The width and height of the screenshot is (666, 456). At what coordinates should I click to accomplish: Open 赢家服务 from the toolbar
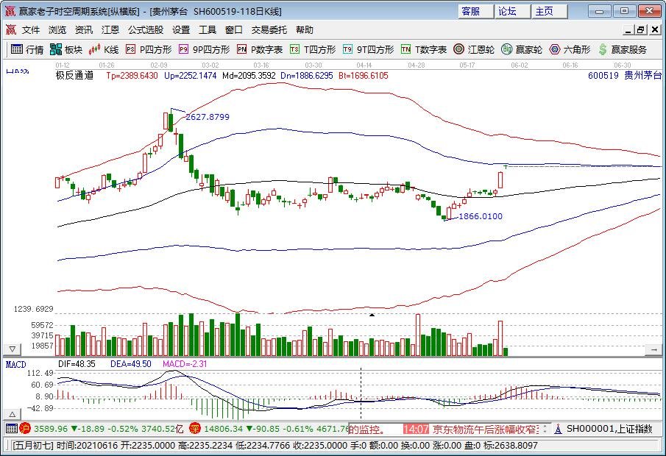[x=623, y=50]
